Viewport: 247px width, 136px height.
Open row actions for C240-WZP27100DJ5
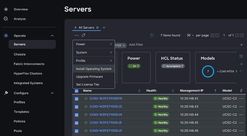(x=241, y=131)
